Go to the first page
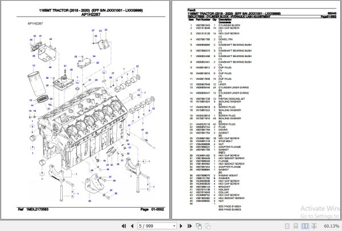 coord(124,226)
